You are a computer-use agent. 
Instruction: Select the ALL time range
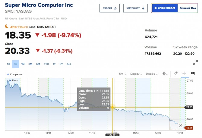click(69, 64)
